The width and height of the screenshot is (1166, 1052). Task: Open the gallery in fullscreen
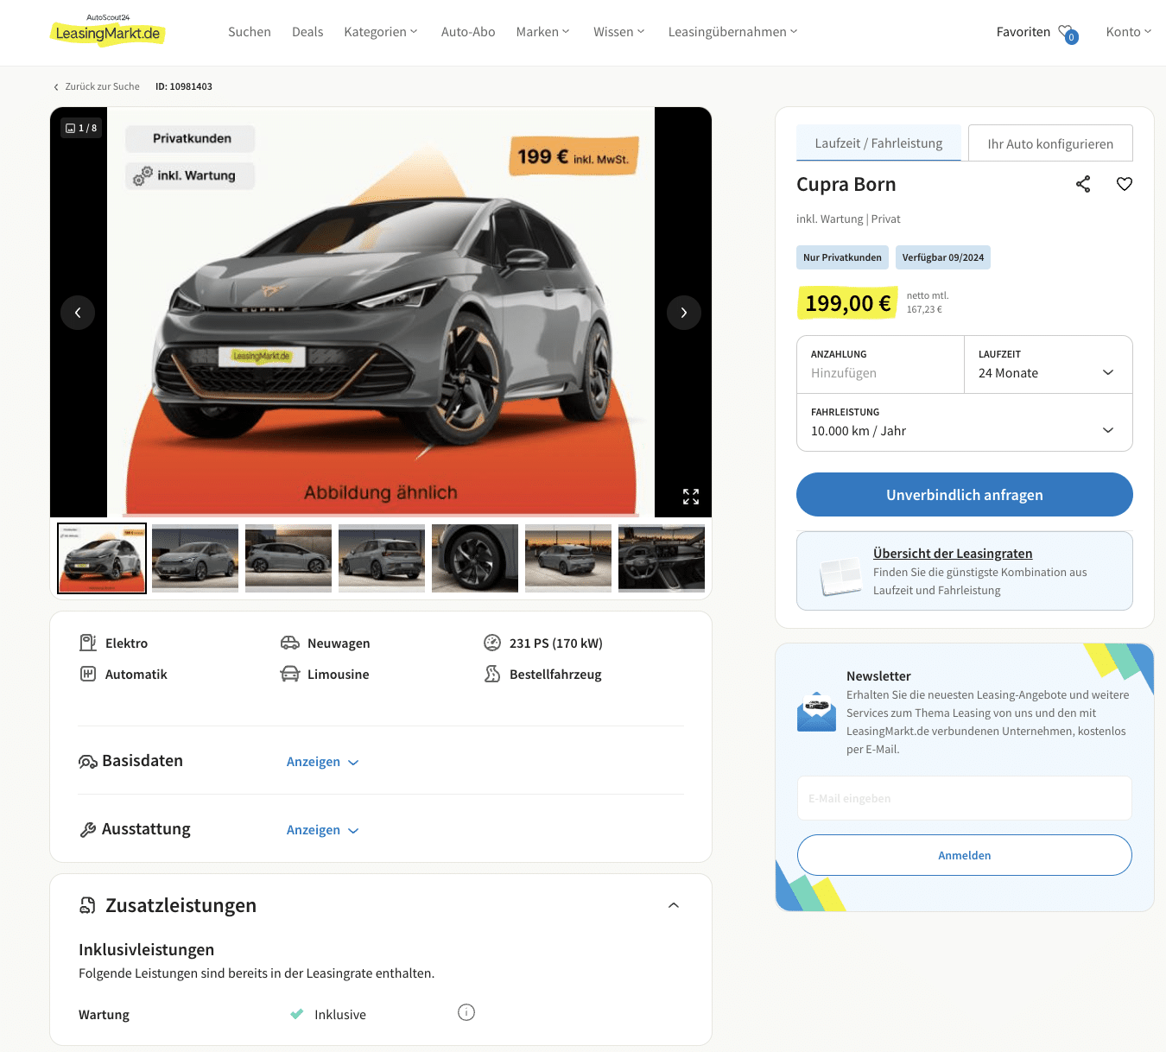click(691, 497)
